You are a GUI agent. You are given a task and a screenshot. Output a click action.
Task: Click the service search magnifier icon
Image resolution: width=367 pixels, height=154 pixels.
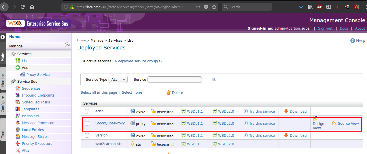(x=213, y=80)
